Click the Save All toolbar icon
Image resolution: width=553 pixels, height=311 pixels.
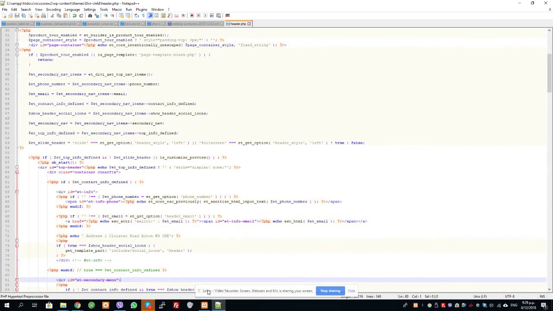pyautogui.click(x=23, y=16)
